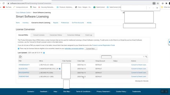Switch to the Conversion History tab
170x95 pixels.
56,35
